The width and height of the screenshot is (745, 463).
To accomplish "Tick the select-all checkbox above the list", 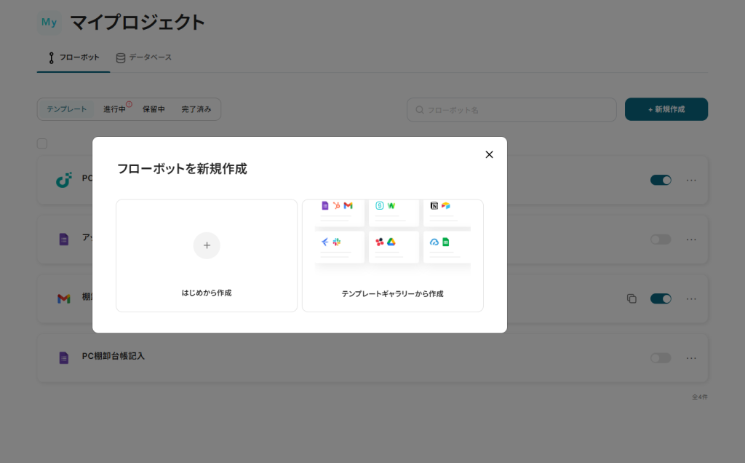I will (42, 143).
